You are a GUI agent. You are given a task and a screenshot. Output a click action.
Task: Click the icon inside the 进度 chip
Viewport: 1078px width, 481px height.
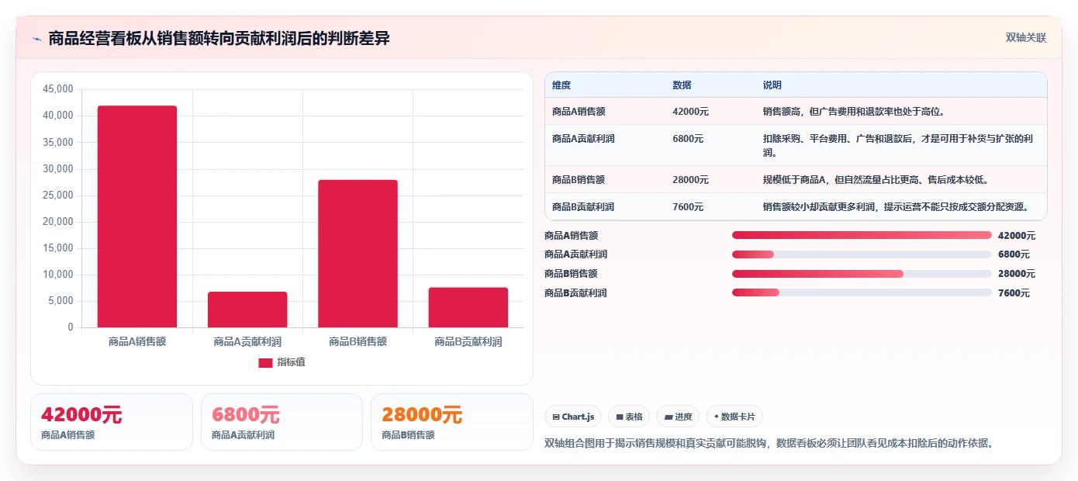click(x=668, y=417)
